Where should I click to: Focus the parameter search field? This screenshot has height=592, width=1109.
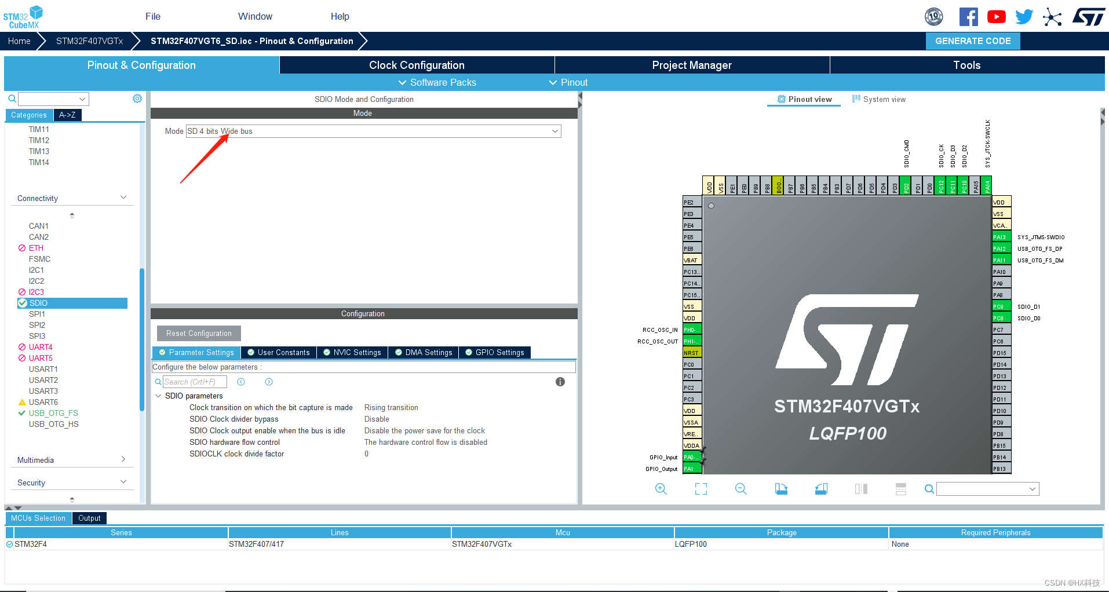[x=195, y=382]
